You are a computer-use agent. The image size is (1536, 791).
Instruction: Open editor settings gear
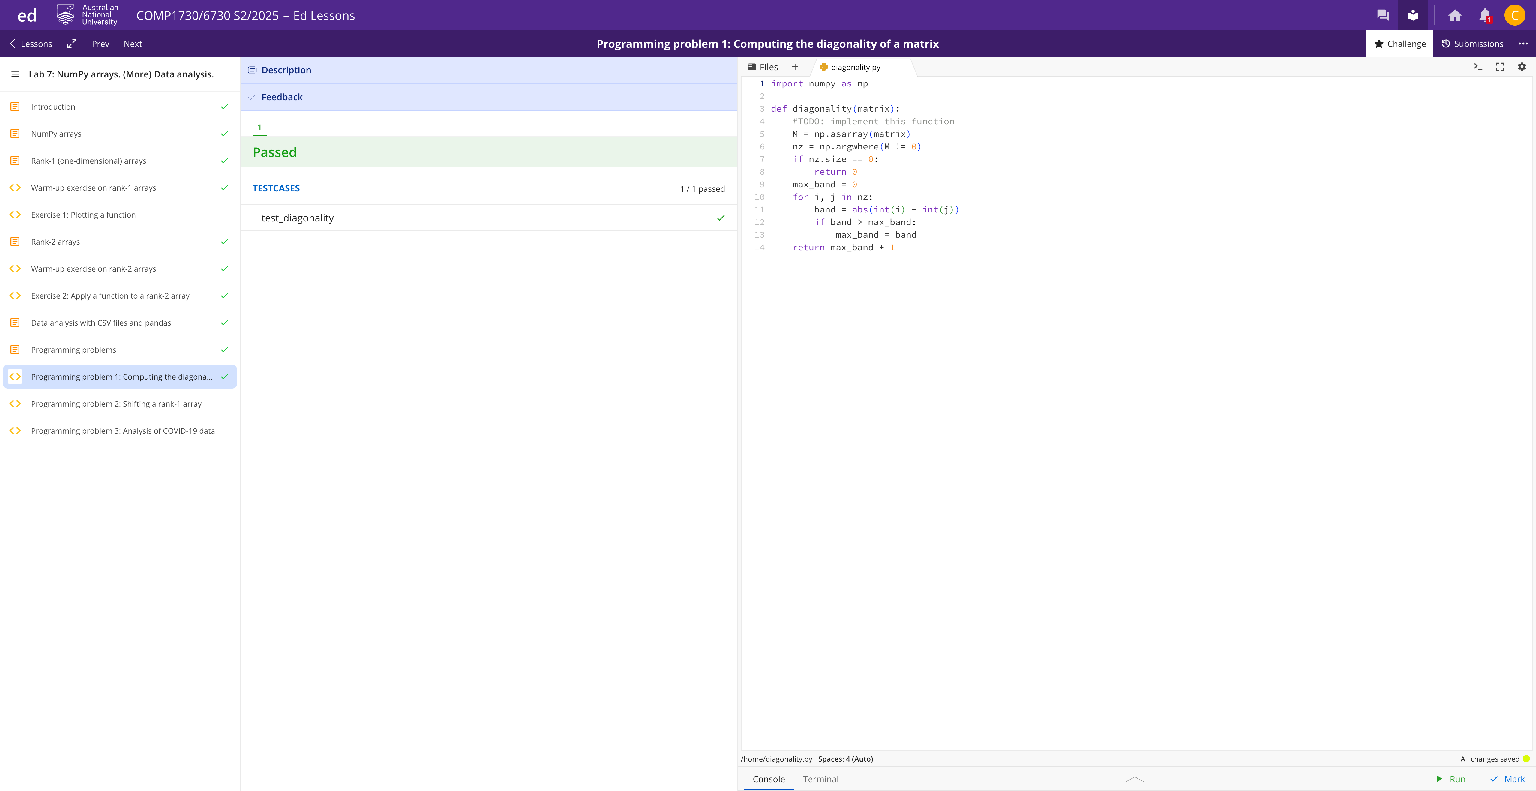point(1522,67)
